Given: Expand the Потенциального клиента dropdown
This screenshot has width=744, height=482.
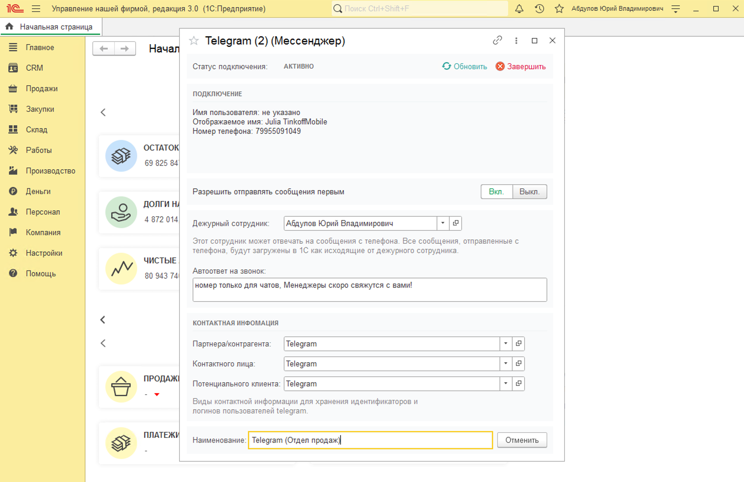Looking at the screenshot, I should (x=506, y=384).
